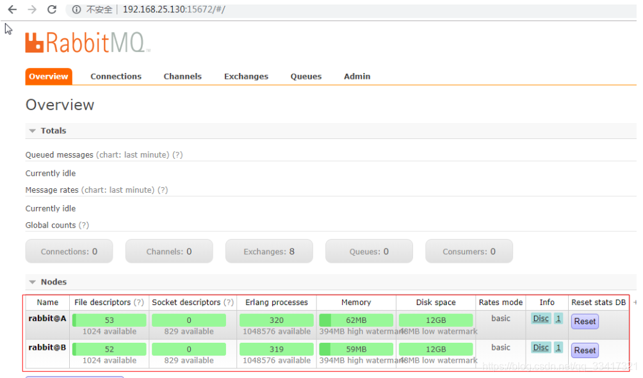Click the Exchanges: 8 count box
Viewport: 643px width, 378px height.
coord(269,251)
